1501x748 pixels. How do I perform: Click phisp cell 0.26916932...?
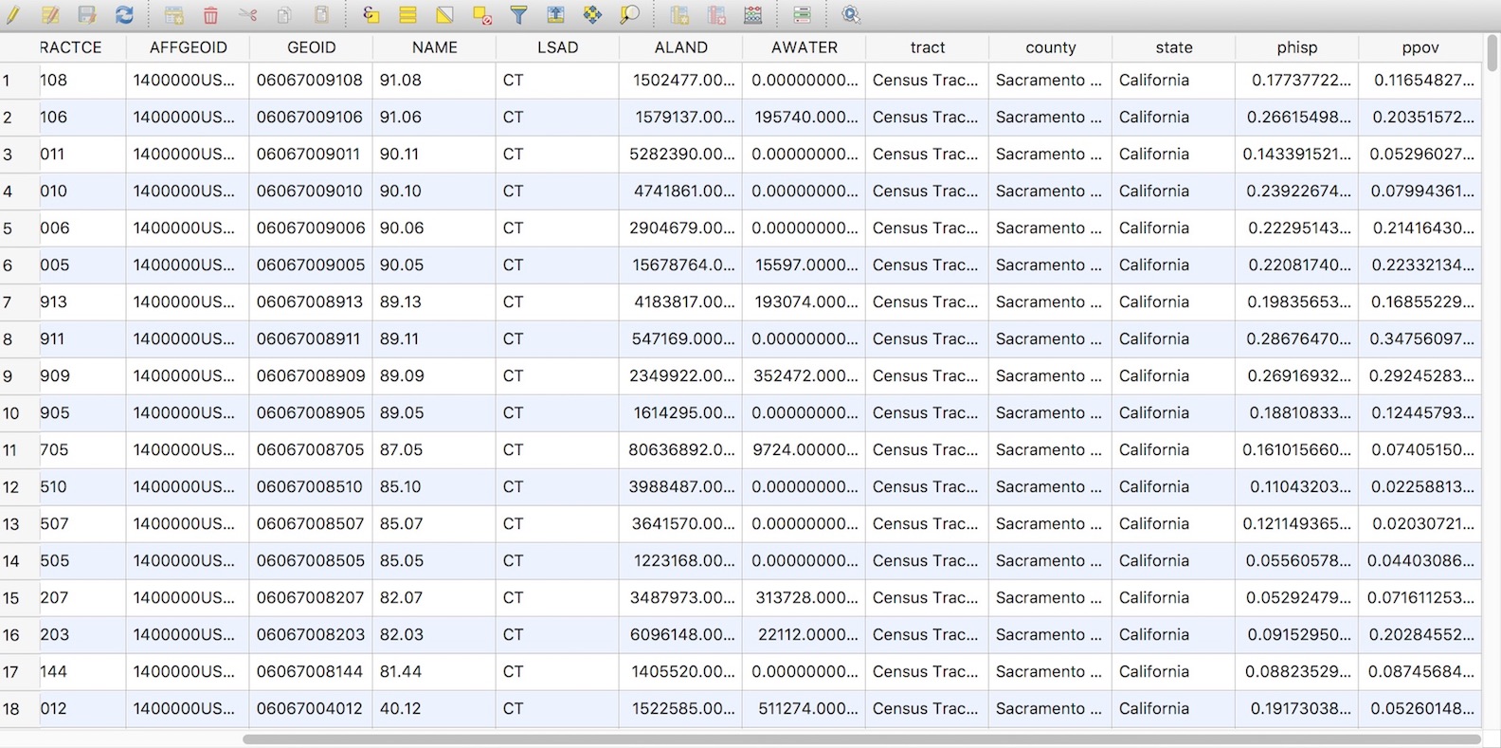[x=1296, y=376]
